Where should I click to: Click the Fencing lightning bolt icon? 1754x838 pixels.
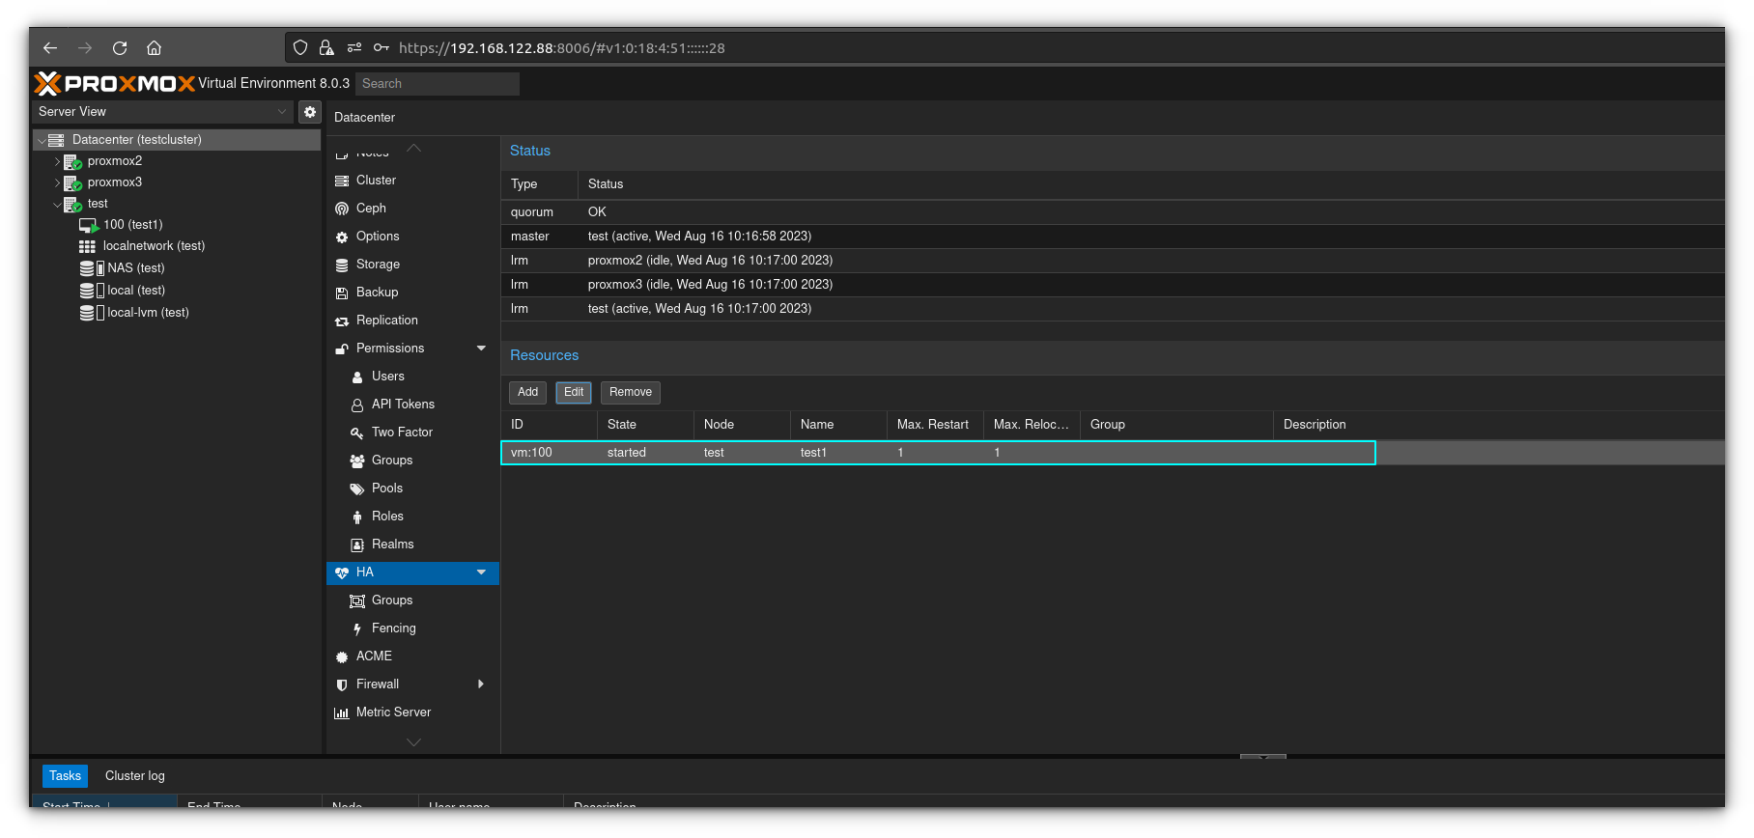click(357, 628)
